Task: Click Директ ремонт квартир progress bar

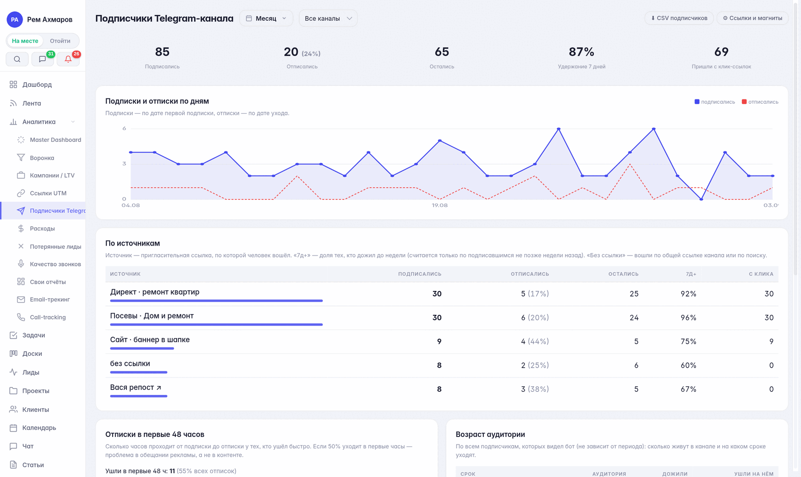Action: tap(216, 301)
